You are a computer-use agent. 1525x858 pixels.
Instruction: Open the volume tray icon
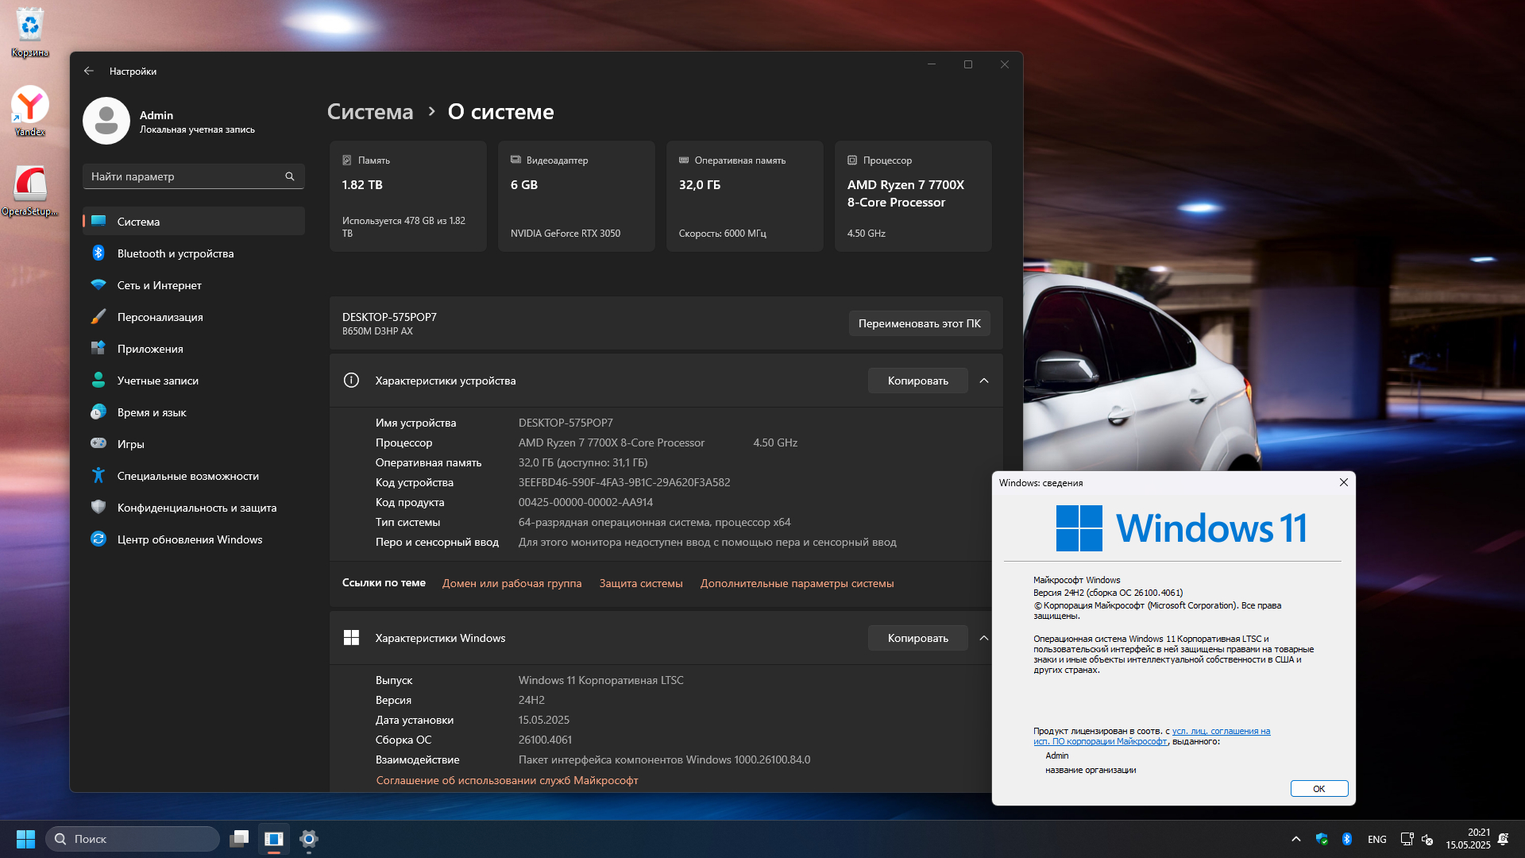pyautogui.click(x=1427, y=839)
